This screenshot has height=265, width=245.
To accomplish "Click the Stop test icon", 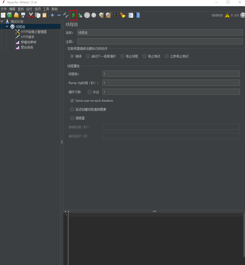I will pos(87,15).
